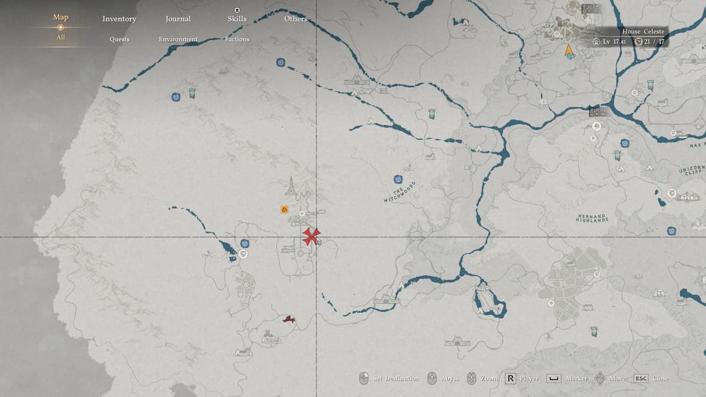The width and height of the screenshot is (706, 397).
Task: Select the dark red creature icon
Action: point(288,319)
